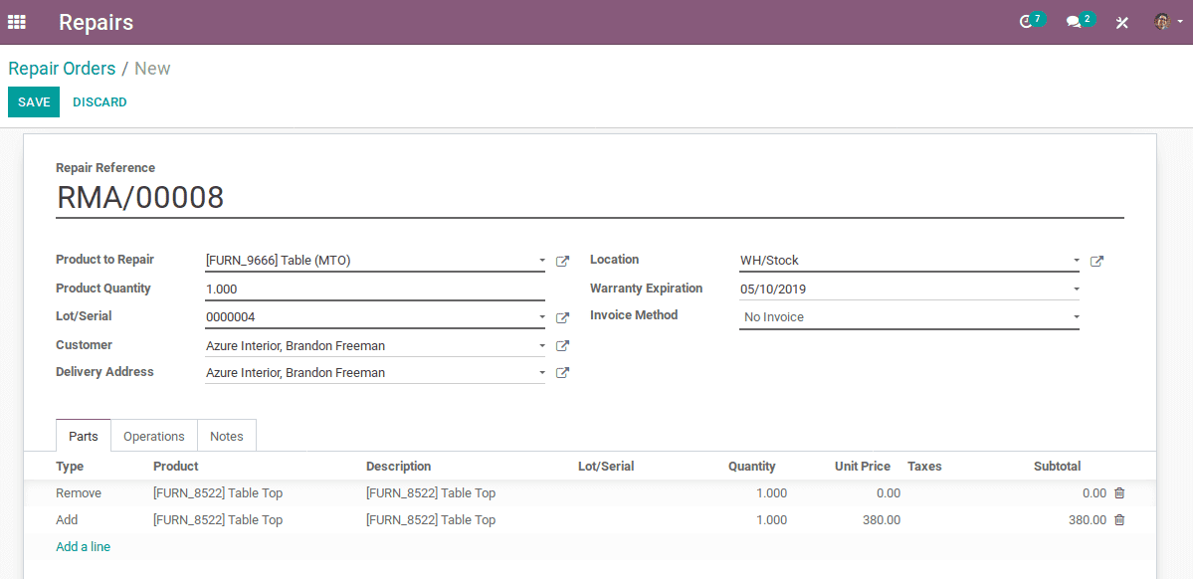This screenshot has width=1193, height=579.
Task: Click Product cell in the Remove row
Action: click(218, 493)
